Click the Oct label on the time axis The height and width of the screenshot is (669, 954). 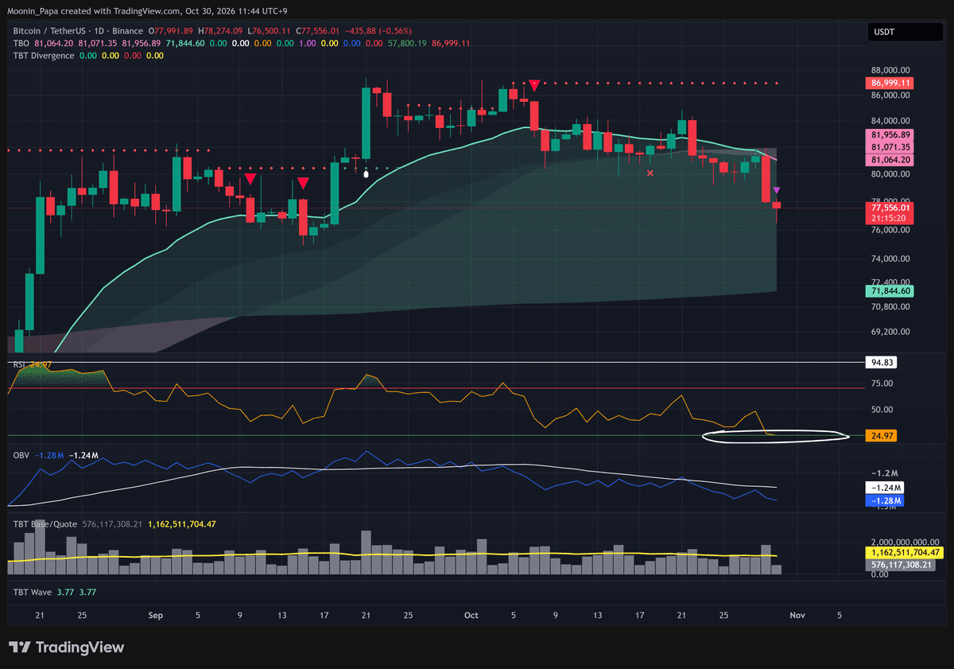click(x=471, y=615)
